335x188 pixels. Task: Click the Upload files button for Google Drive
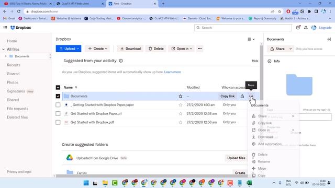point(236,158)
